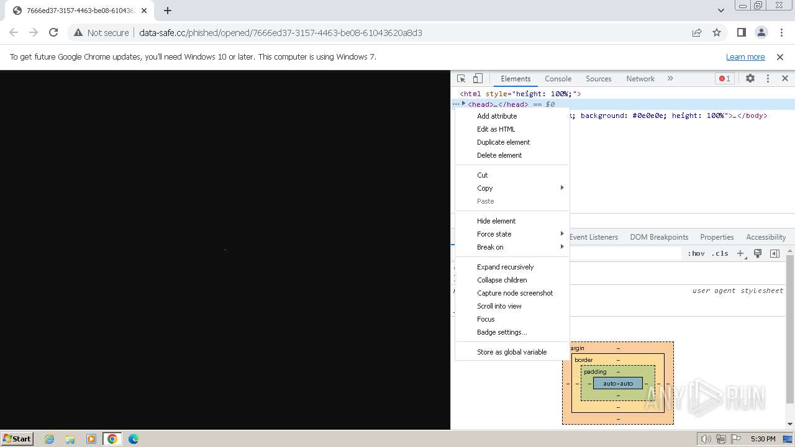This screenshot has height=447, width=795.
Task: Select the Elements tab
Action: pos(516,79)
